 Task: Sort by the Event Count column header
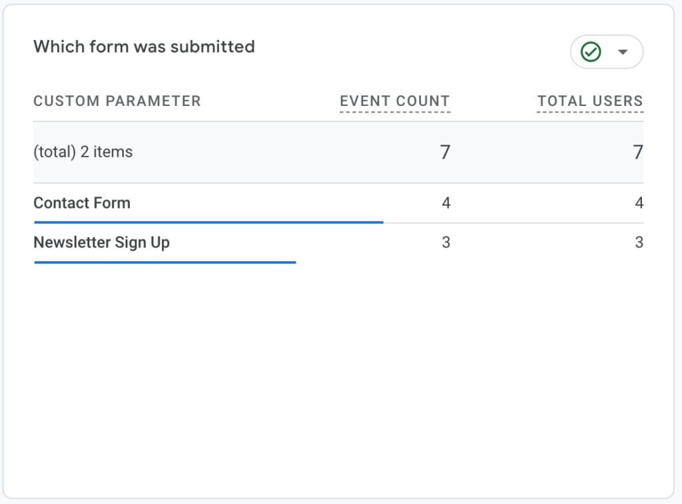[394, 101]
